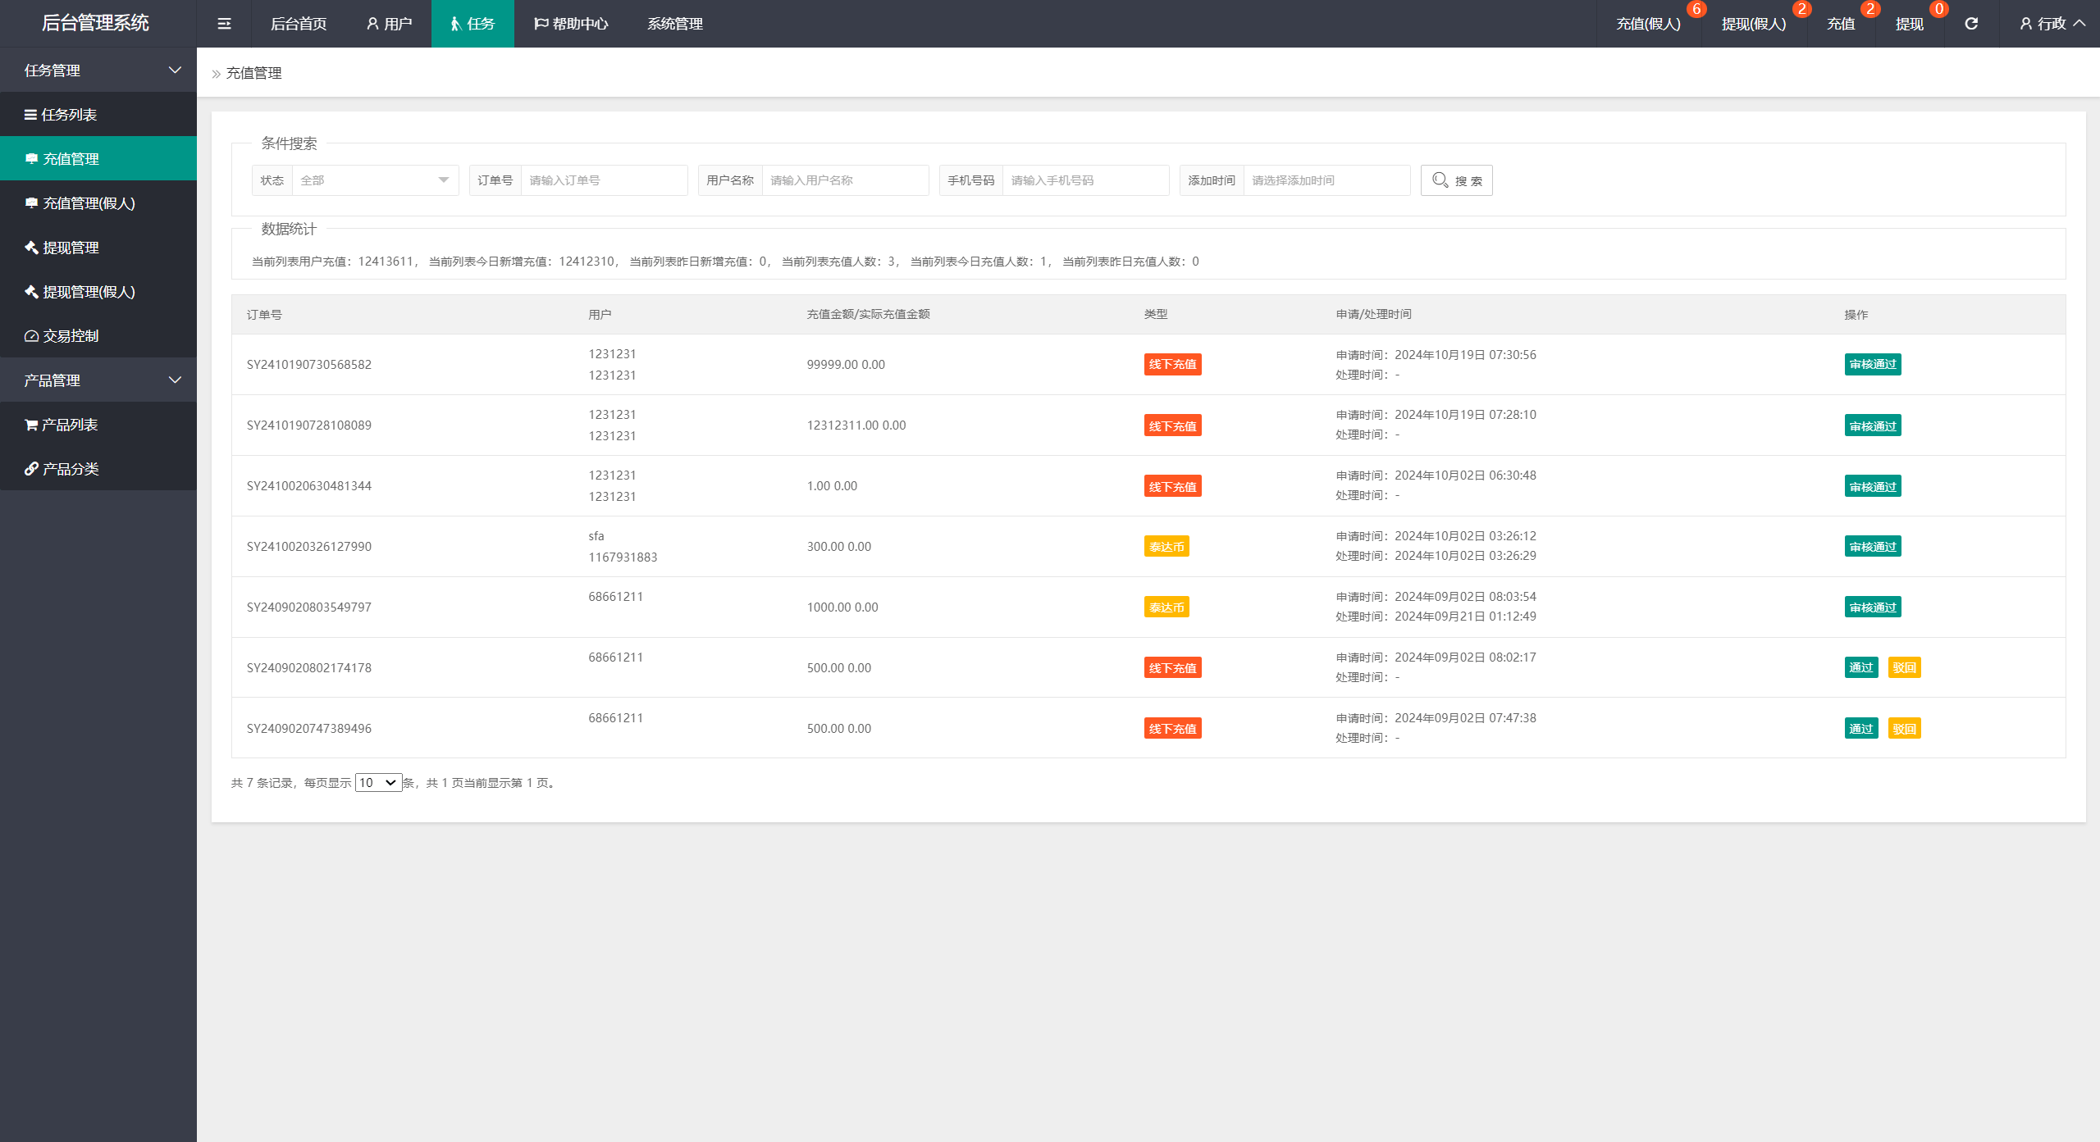Click 驳回 for order SY2409020747389496

coord(1904,728)
